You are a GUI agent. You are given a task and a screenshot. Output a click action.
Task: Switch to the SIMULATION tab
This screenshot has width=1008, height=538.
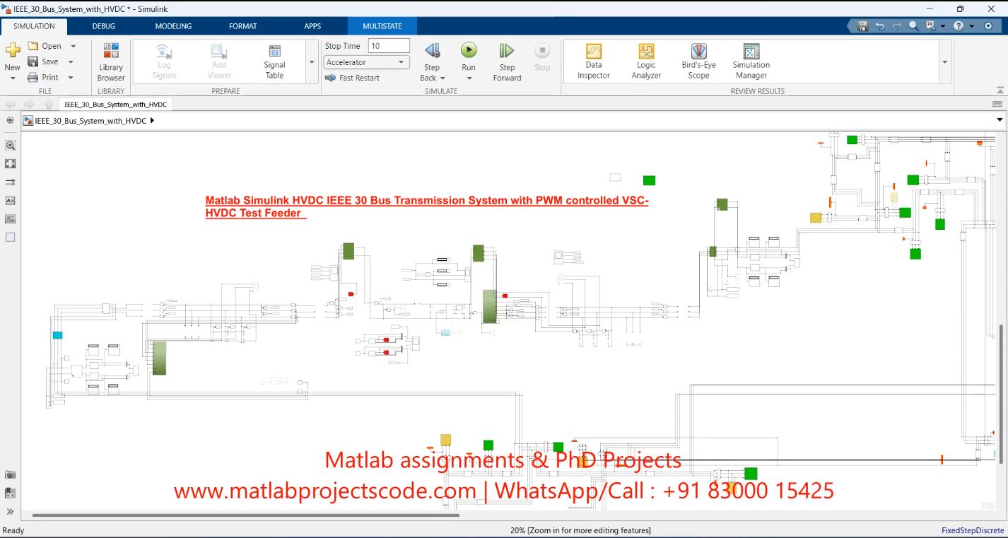[34, 26]
